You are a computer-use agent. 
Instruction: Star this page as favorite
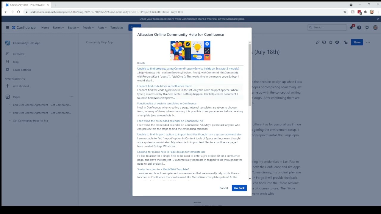(x=331, y=42)
